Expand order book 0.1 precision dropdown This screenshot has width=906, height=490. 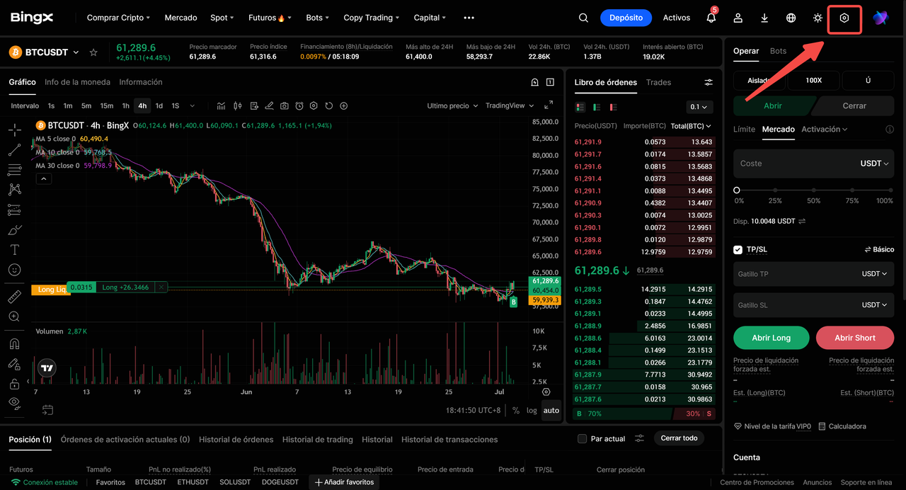click(x=699, y=107)
